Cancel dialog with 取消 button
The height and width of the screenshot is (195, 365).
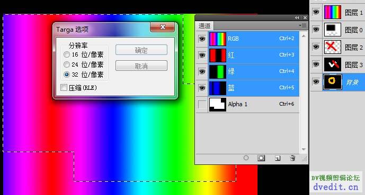pyautogui.click(x=141, y=66)
